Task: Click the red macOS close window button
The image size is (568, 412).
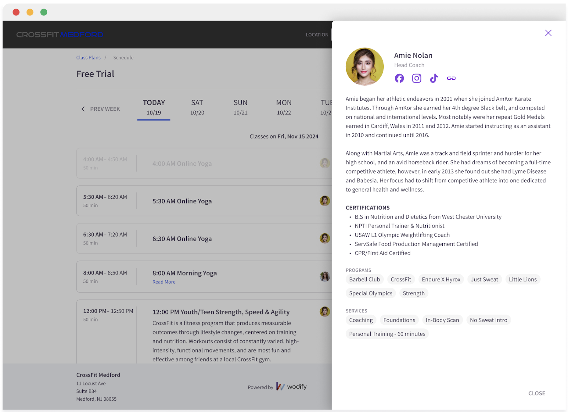Action: [16, 12]
